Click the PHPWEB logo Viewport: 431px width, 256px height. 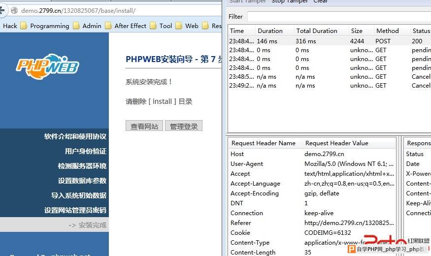(x=48, y=66)
